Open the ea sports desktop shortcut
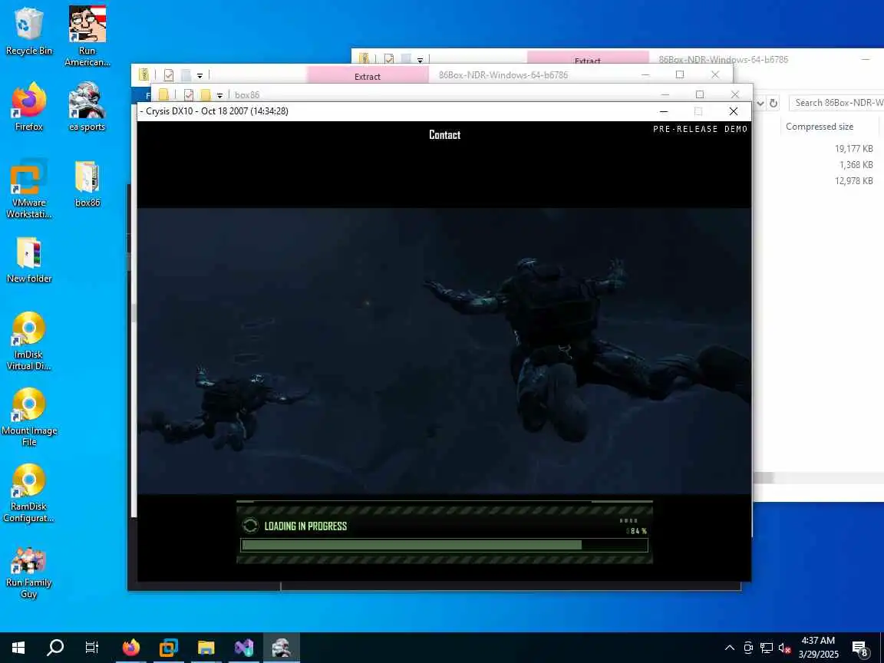Viewport: 884px width, 663px height. pos(87,107)
